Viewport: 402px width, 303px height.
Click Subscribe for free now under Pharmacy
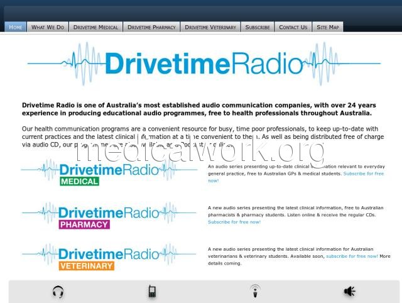[234, 222]
